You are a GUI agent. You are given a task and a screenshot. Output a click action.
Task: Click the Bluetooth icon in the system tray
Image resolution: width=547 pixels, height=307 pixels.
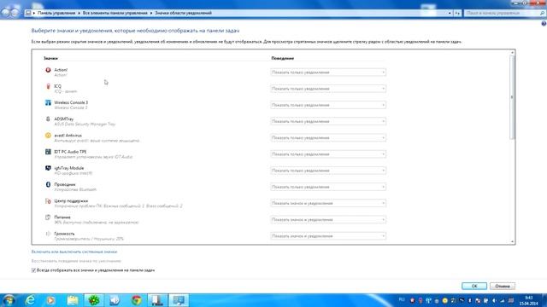[469, 300]
